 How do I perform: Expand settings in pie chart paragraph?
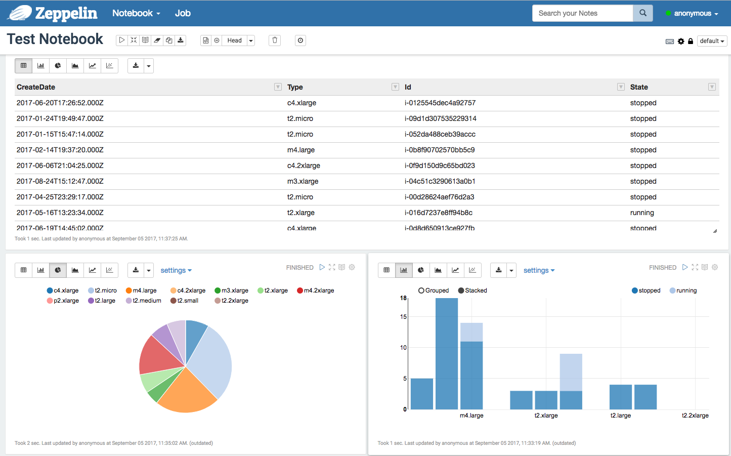pos(176,270)
